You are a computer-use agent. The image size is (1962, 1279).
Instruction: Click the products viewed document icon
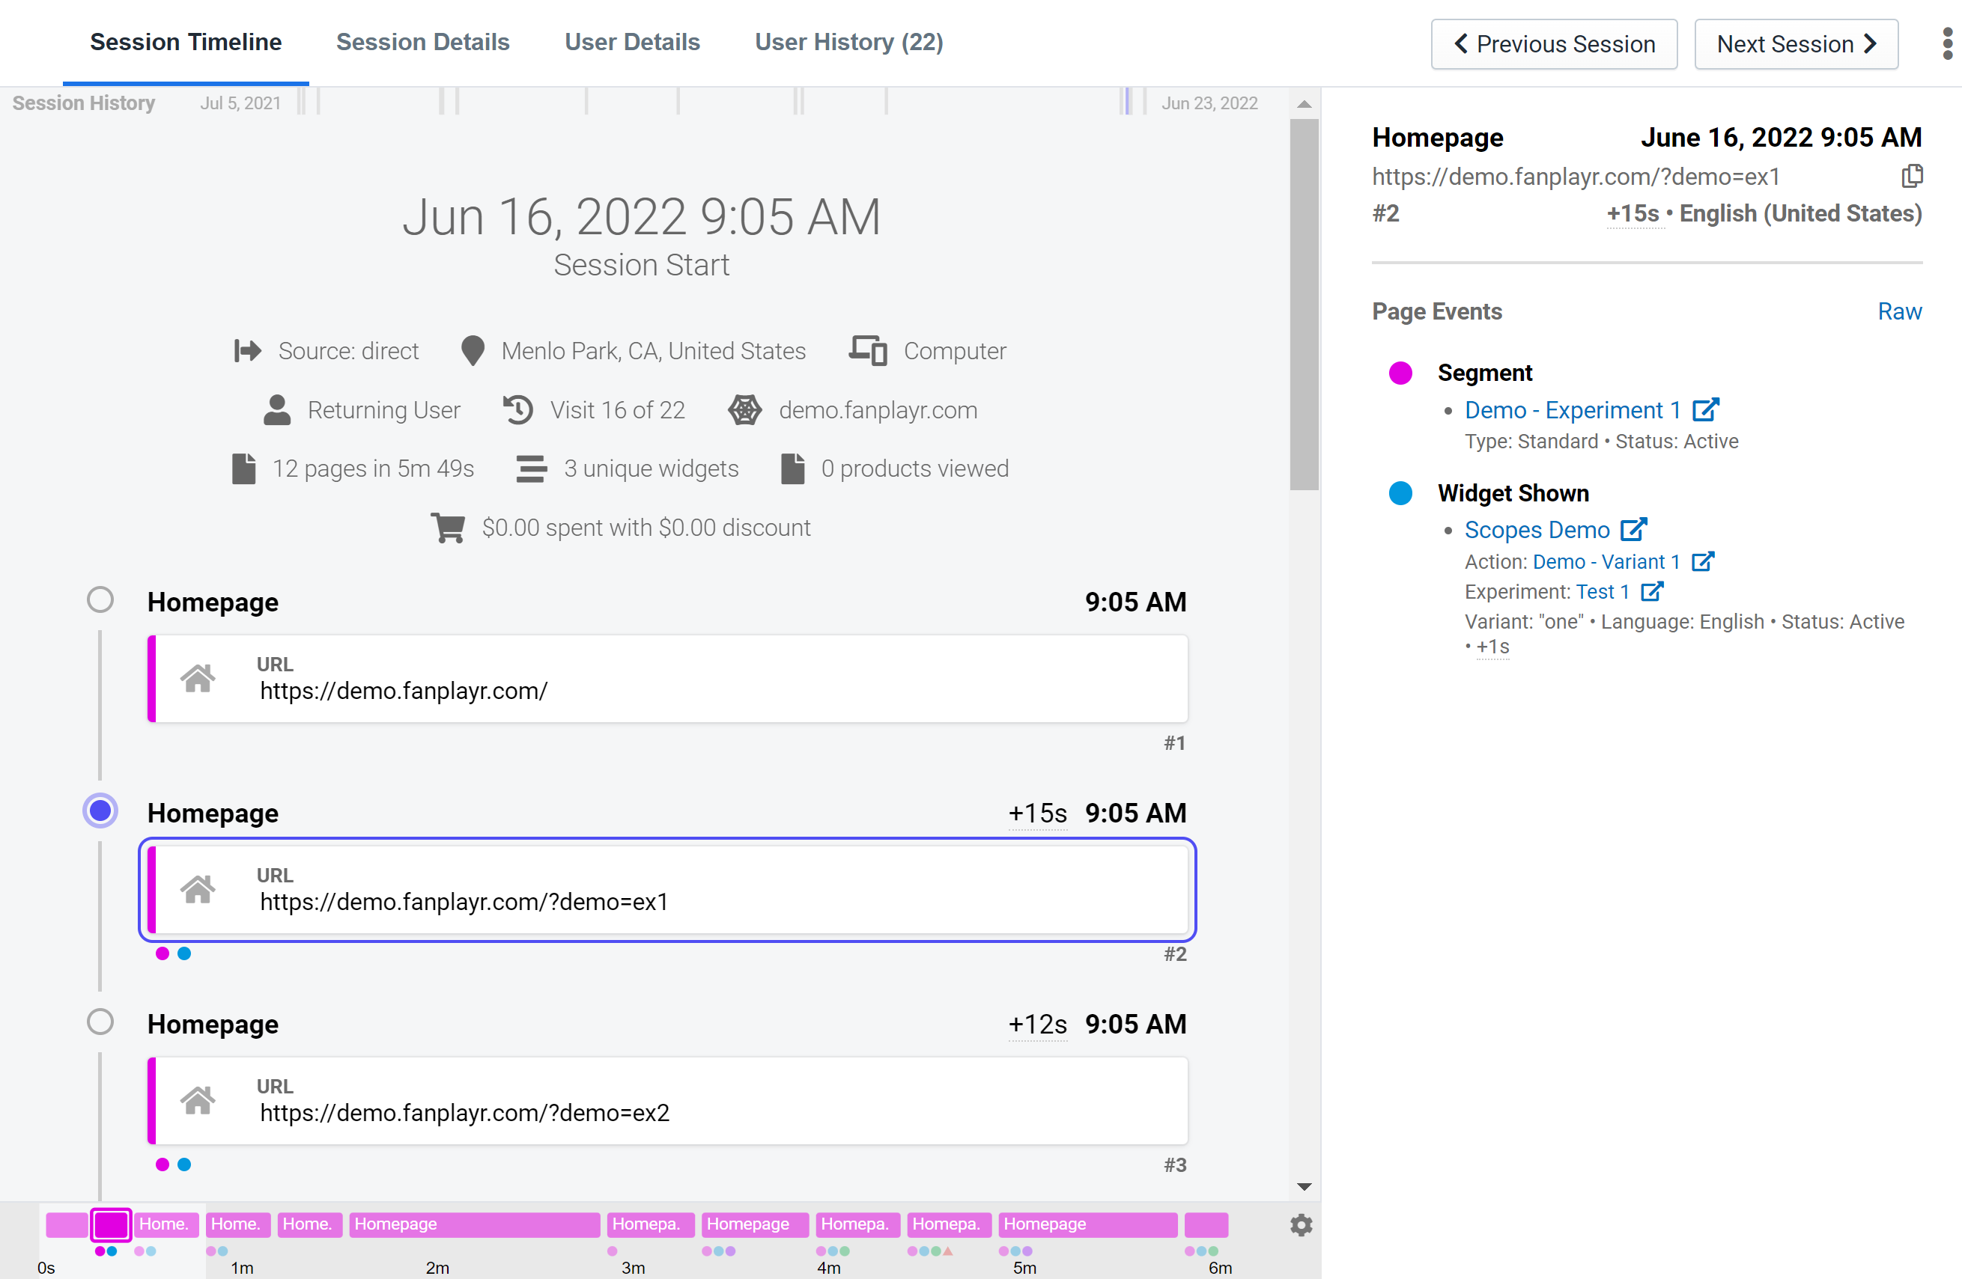[792, 468]
